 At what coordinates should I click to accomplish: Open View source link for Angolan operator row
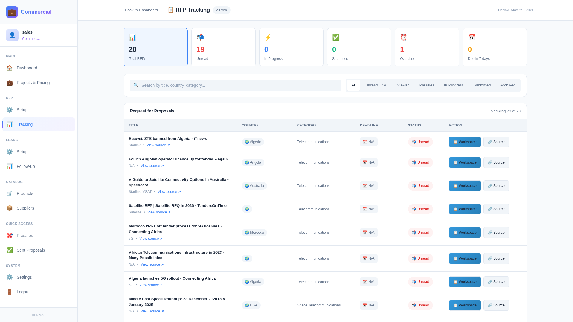[x=152, y=166]
